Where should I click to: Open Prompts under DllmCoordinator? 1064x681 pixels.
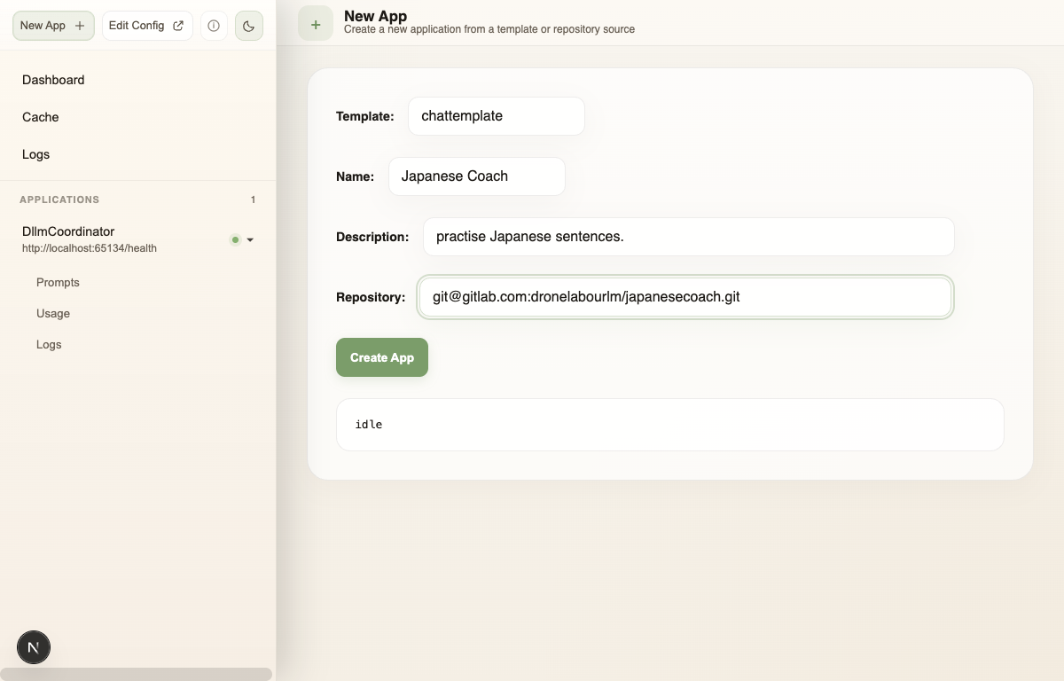point(58,282)
